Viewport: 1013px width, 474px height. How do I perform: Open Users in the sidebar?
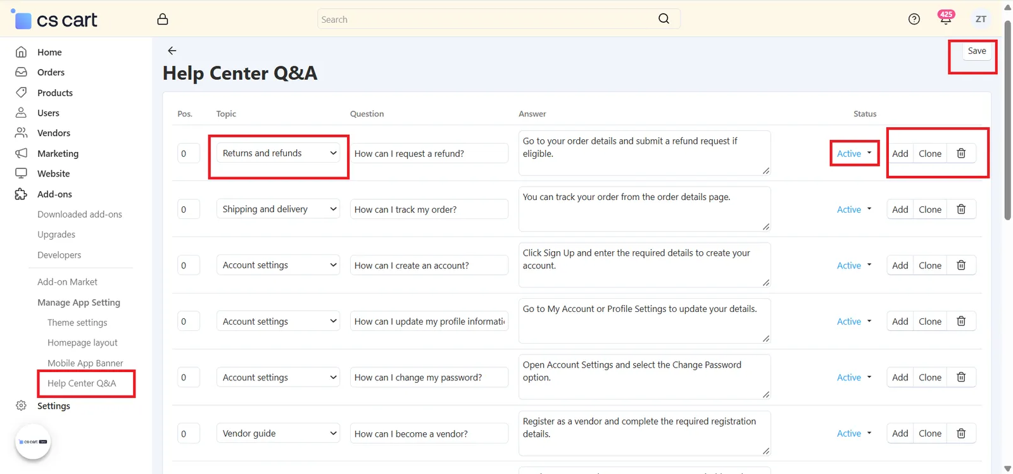(48, 113)
